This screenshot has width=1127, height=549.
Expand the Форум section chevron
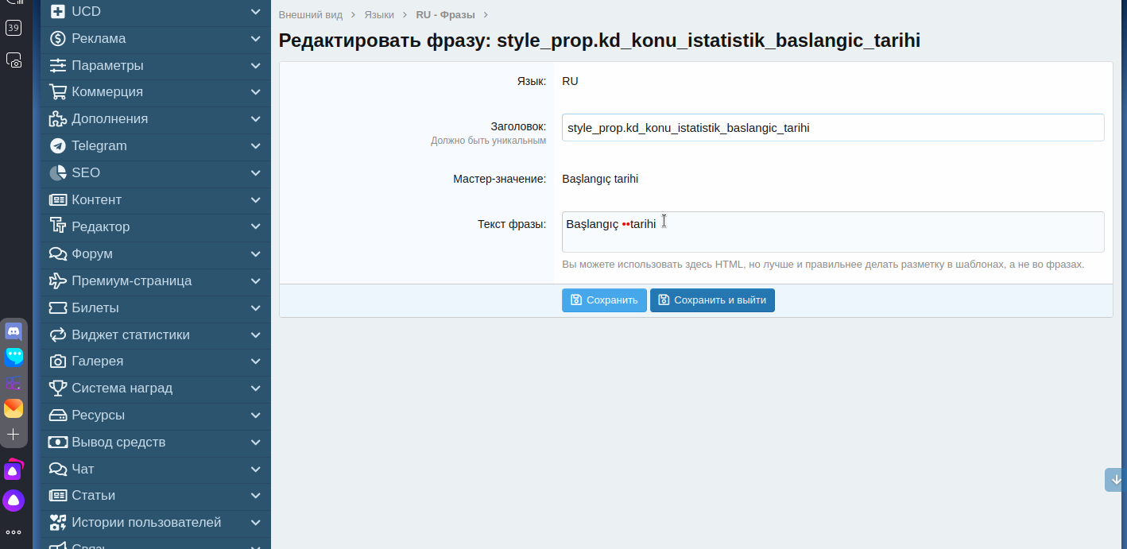tap(255, 254)
